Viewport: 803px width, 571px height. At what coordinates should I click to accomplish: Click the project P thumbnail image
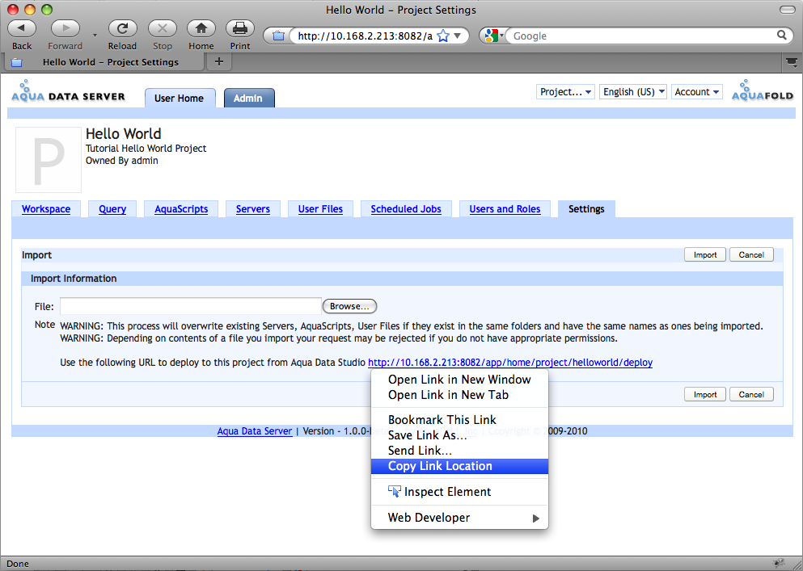49,160
